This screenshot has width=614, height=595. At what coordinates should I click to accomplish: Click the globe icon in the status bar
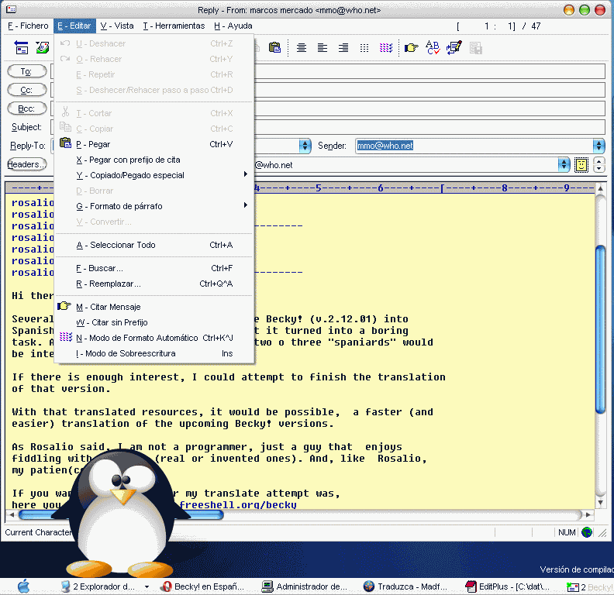coord(587,532)
